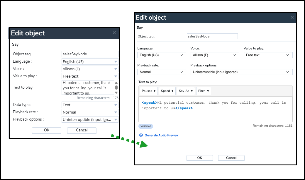Click the Validated status badge

(x=146, y=126)
